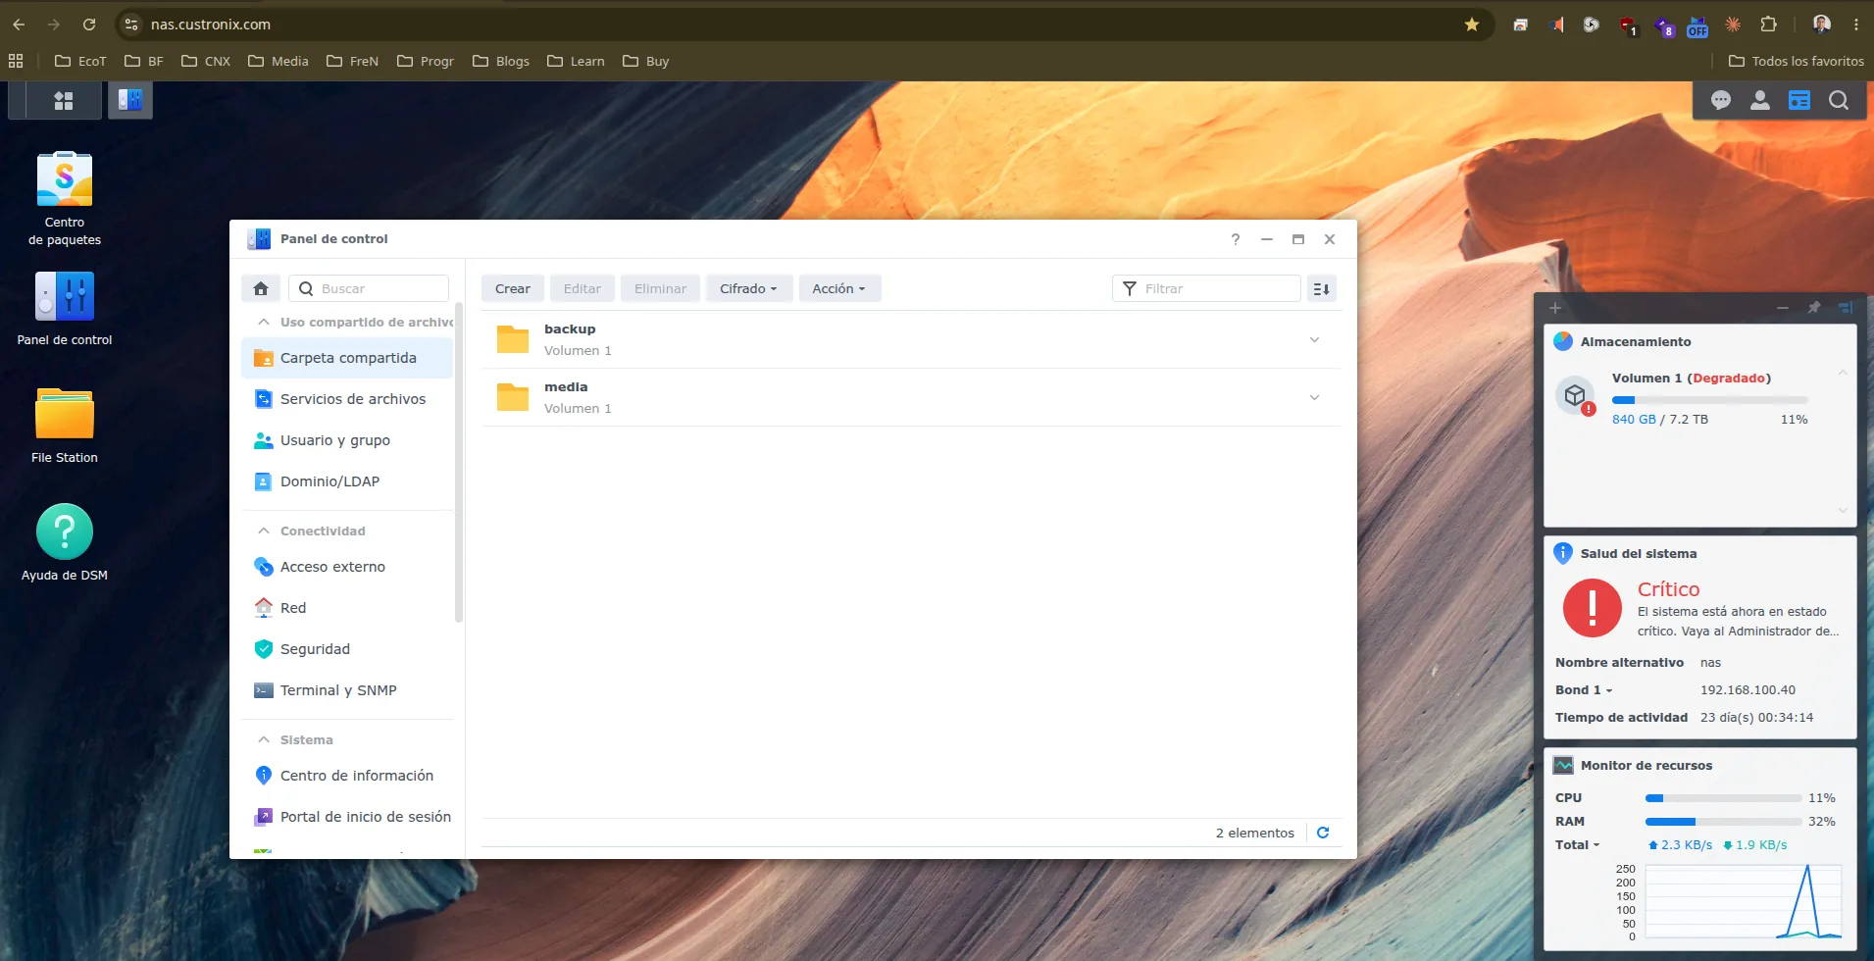Open Usuario y grupo

pyautogui.click(x=347, y=440)
